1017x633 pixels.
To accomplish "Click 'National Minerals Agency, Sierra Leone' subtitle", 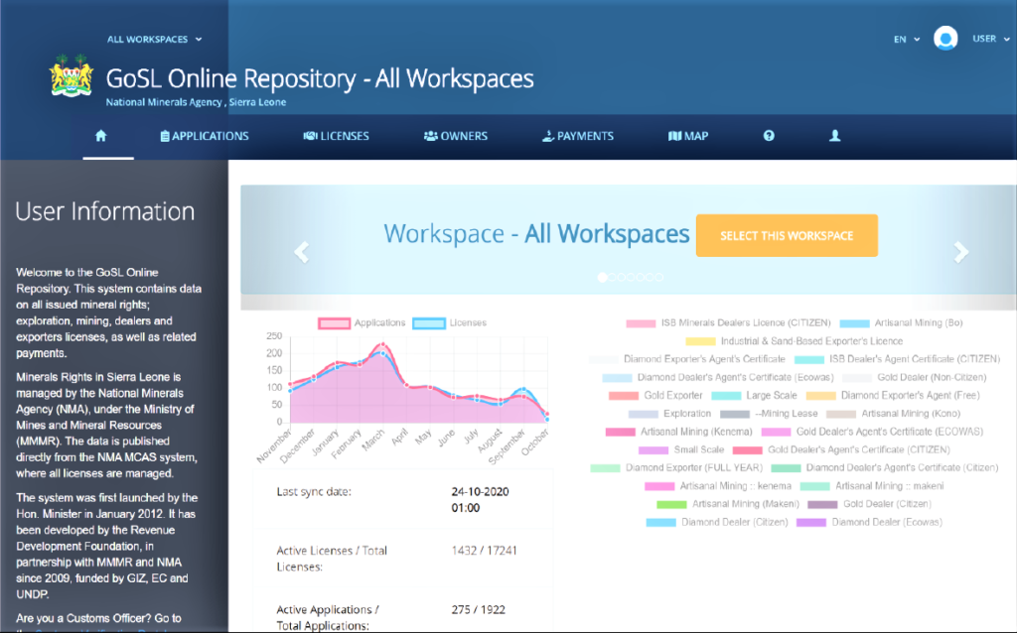I will (x=196, y=102).
